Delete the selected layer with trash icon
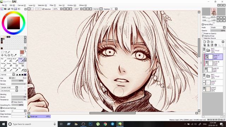The image size is (226, 127). (x=216, y=45)
